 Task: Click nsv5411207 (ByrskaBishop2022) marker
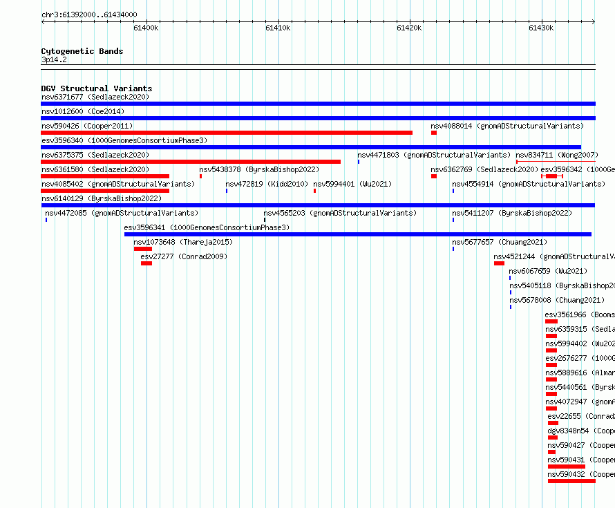(x=453, y=220)
